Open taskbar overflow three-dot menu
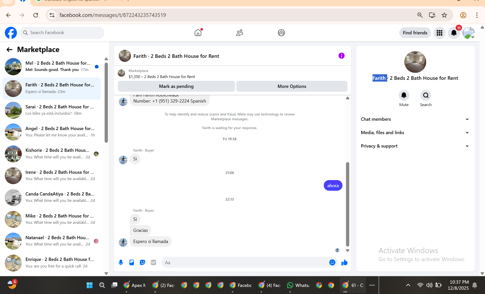Viewport: 485px width, 294px height. click(372, 285)
